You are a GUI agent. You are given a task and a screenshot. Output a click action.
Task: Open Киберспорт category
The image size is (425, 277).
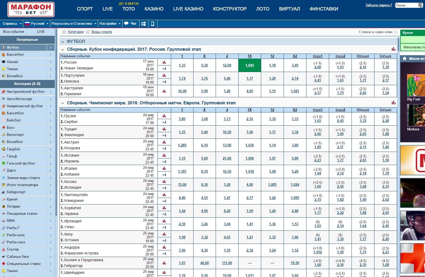pyautogui.click(x=27, y=192)
